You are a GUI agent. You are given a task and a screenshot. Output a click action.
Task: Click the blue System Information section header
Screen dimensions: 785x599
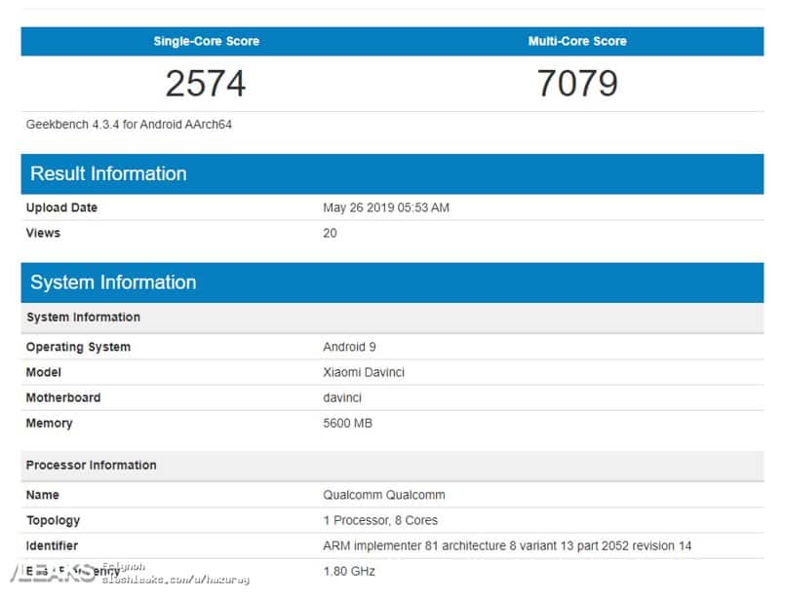[x=113, y=282]
